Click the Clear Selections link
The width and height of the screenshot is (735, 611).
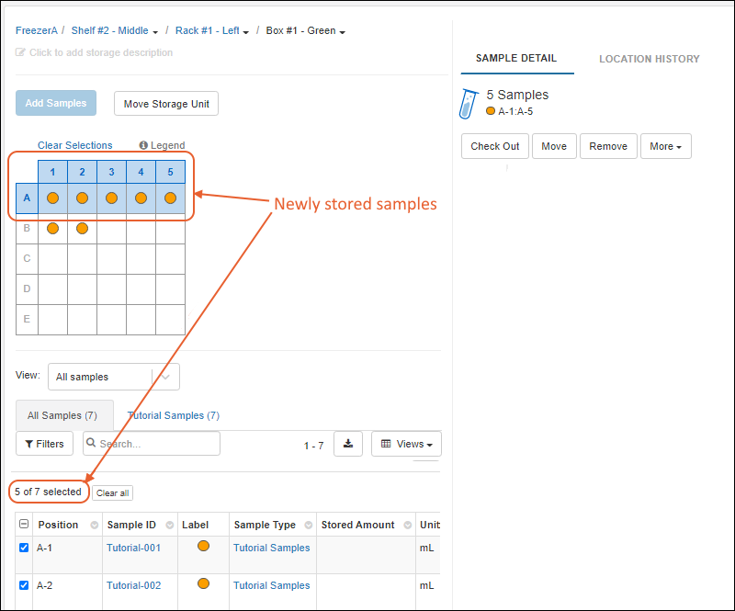pos(74,145)
